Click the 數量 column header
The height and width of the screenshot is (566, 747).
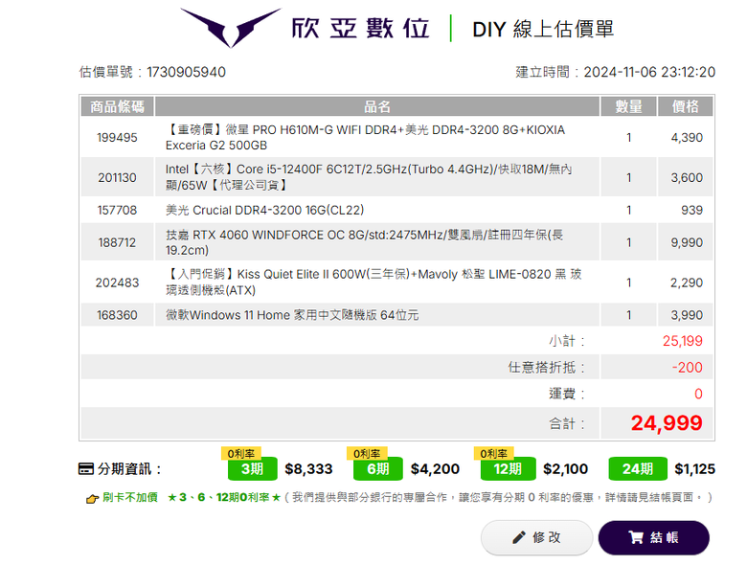[628, 106]
